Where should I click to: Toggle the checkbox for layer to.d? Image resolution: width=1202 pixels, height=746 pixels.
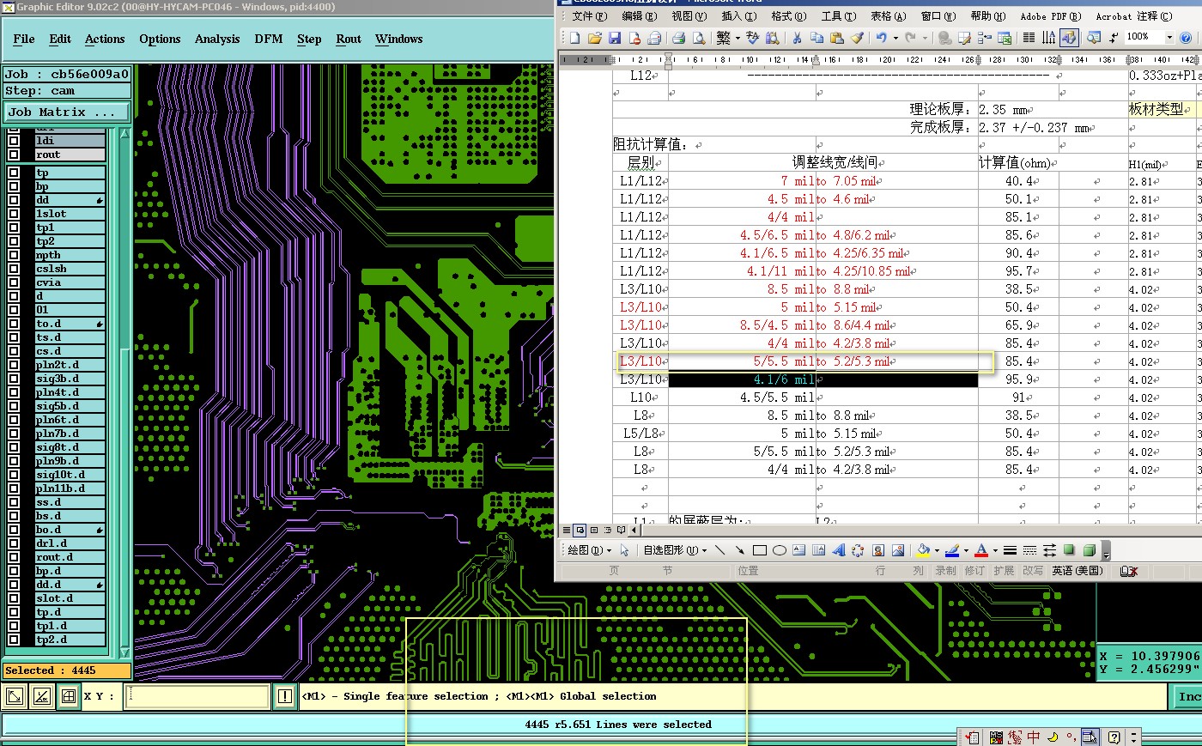click(x=14, y=324)
